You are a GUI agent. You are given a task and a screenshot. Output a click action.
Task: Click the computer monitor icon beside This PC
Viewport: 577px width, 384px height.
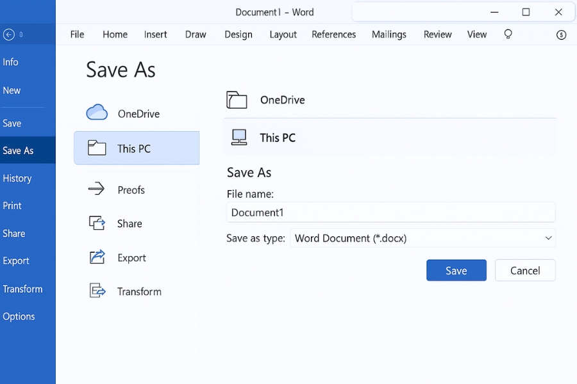(x=238, y=137)
